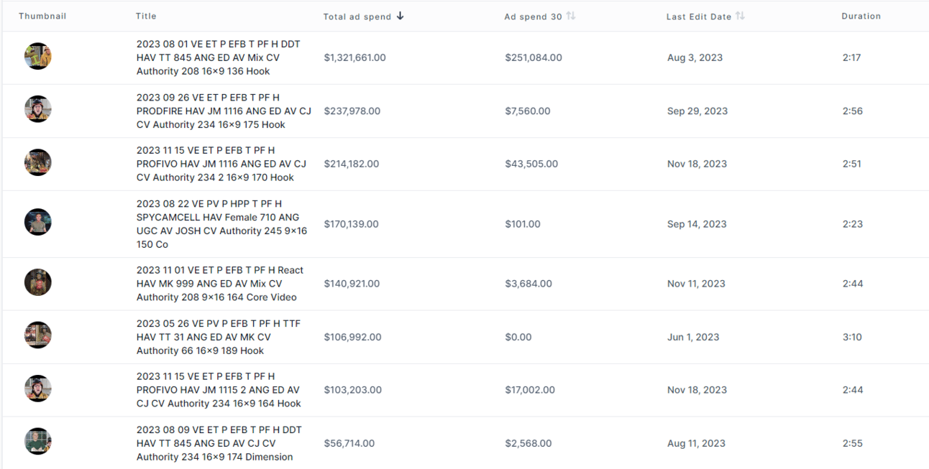
Task: Open thumbnail of 174 Dimension video
Action: 37,441
